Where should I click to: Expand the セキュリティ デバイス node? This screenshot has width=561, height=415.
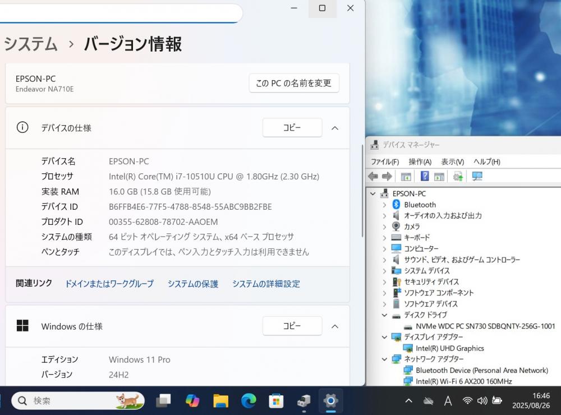click(384, 282)
